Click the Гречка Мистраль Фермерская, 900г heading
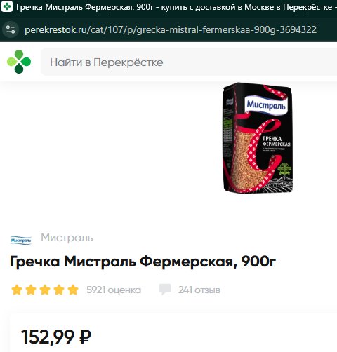337x352 pixels. click(143, 262)
